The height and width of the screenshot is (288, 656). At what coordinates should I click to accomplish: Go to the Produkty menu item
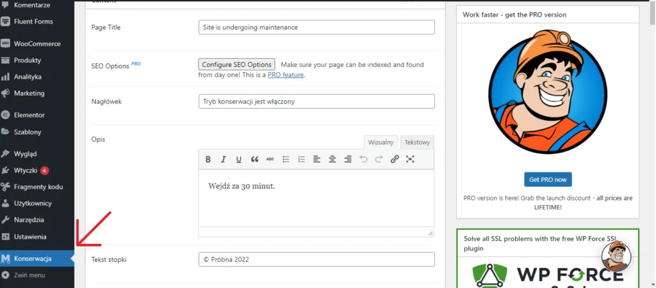coord(28,60)
